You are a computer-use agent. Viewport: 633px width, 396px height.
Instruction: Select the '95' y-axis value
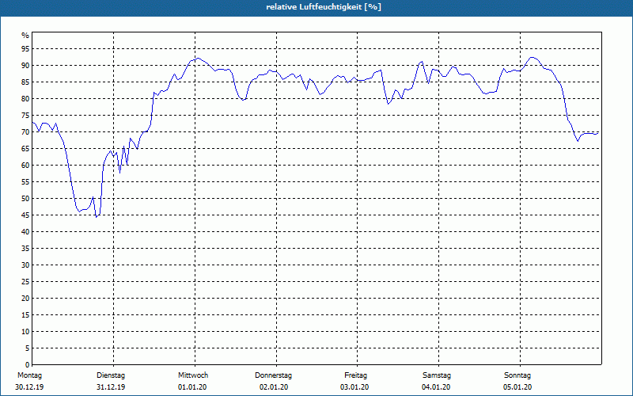[x=25, y=49]
